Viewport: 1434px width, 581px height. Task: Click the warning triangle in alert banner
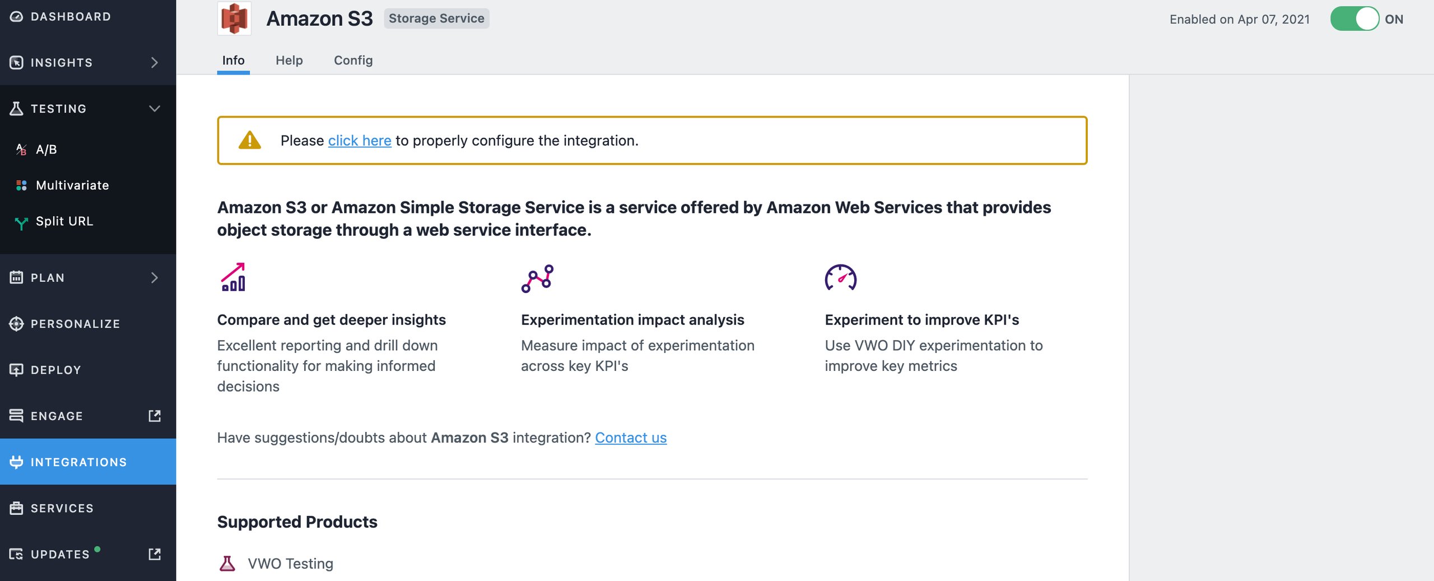click(x=249, y=140)
